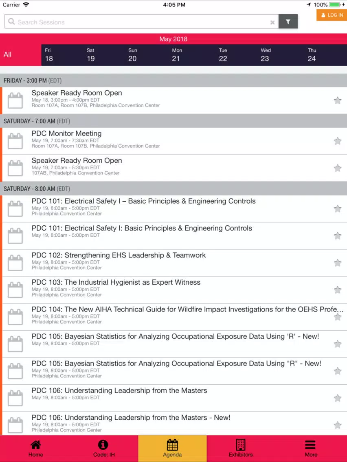Open PDC 102: Strengthening EHS Leadership & Teamwork

click(119, 255)
